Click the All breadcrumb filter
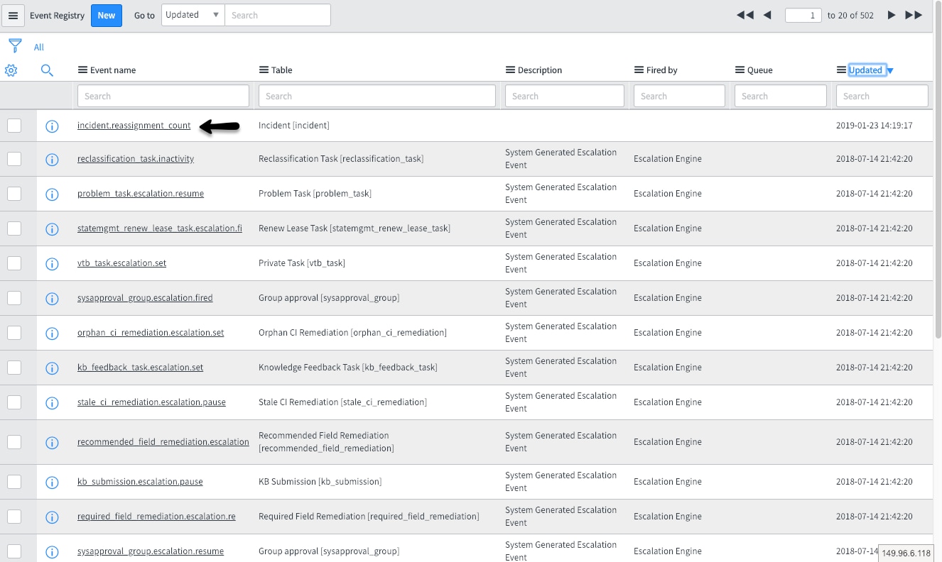This screenshot has height=562, width=942. point(39,47)
